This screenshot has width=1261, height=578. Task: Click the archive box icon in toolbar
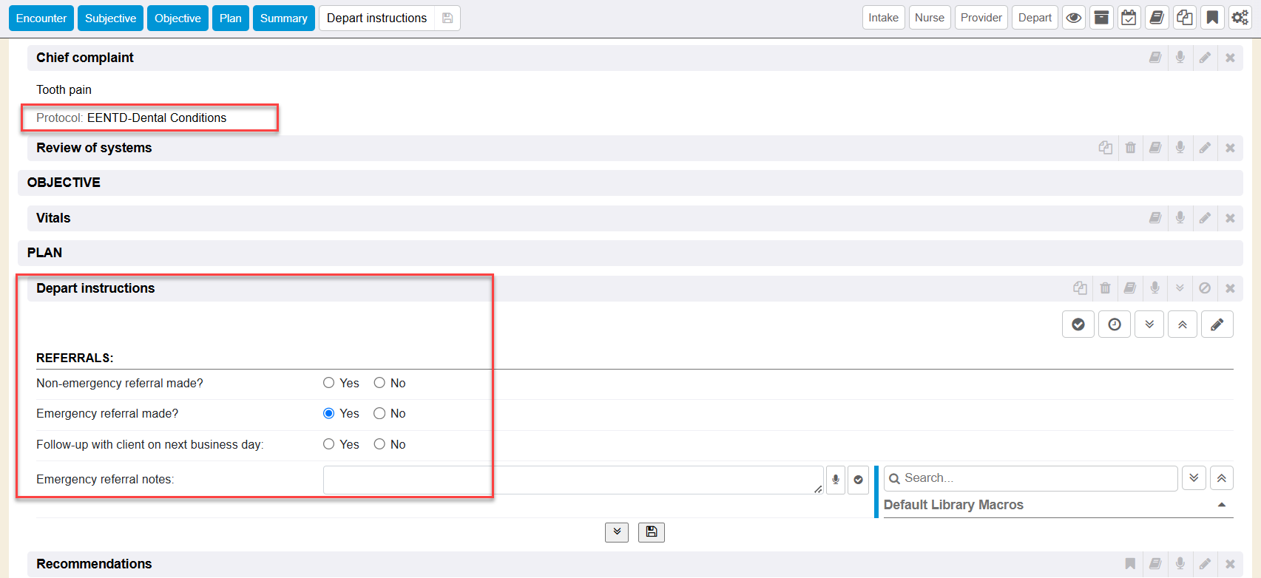coord(1101,18)
